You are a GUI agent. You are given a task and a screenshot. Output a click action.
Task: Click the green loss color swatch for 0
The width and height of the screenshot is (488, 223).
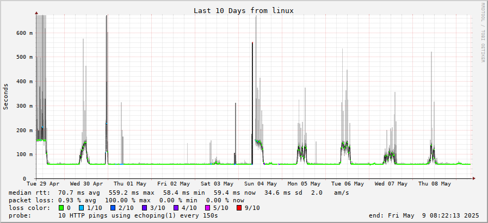[x=61, y=208]
